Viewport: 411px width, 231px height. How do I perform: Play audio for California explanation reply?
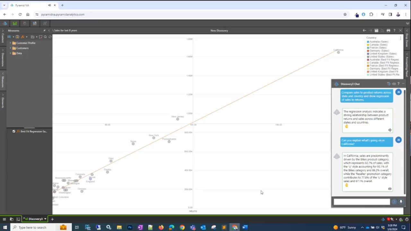(x=390, y=189)
